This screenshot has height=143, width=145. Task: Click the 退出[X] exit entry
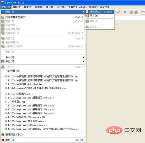43,140
